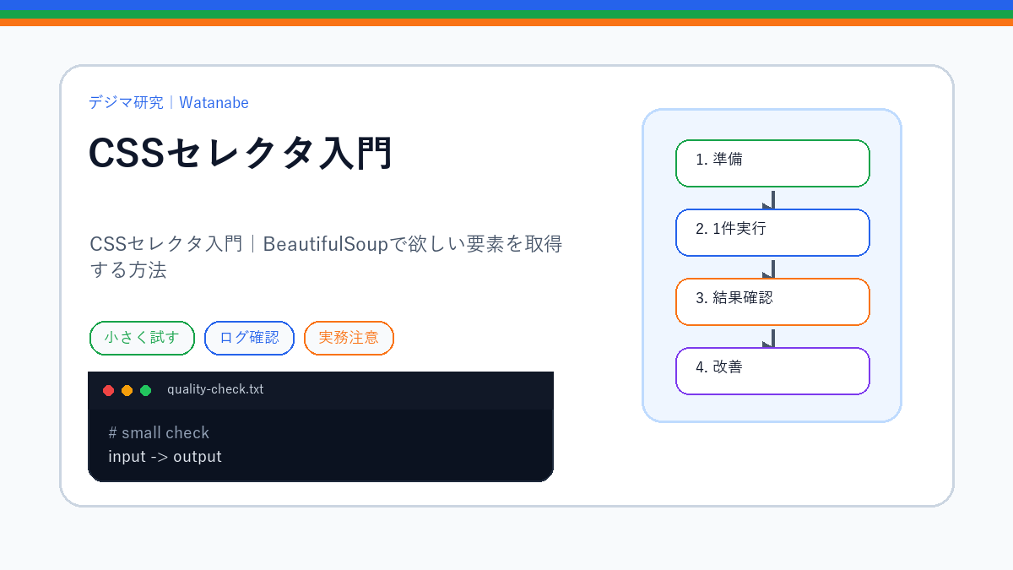
Task: Click the 実務注意 tag pill
Action: point(349,338)
